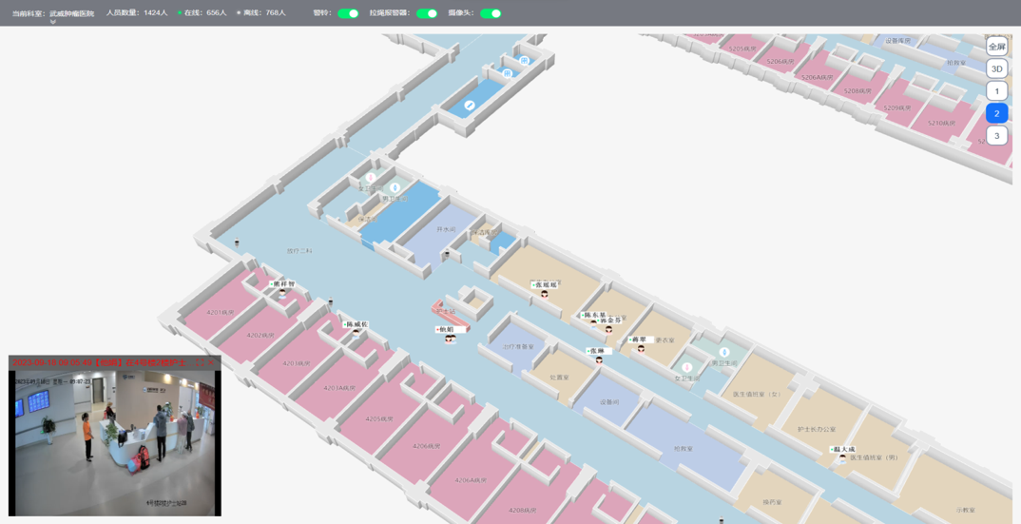The width and height of the screenshot is (1021, 524).
Task: Click the 陈威佐 person marker
Action: pyautogui.click(x=356, y=333)
